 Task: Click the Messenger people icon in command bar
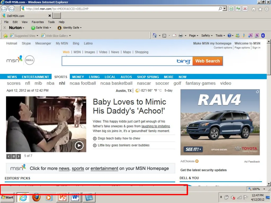click(x=238, y=36)
